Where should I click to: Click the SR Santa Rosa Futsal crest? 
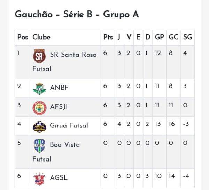point(39,56)
